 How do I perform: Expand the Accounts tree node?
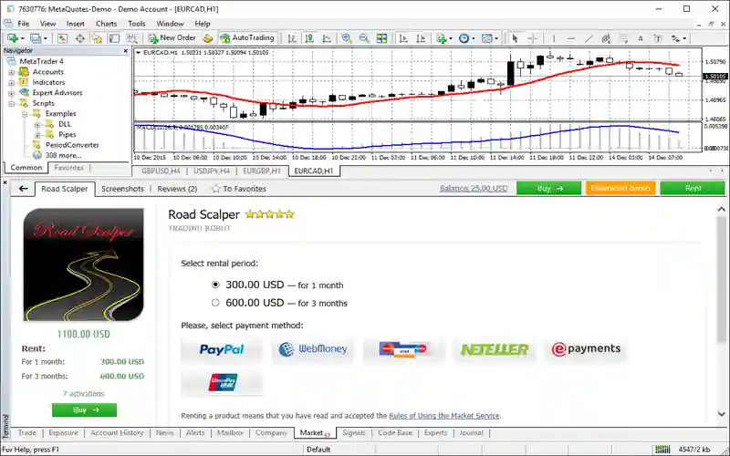pyautogui.click(x=12, y=72)
